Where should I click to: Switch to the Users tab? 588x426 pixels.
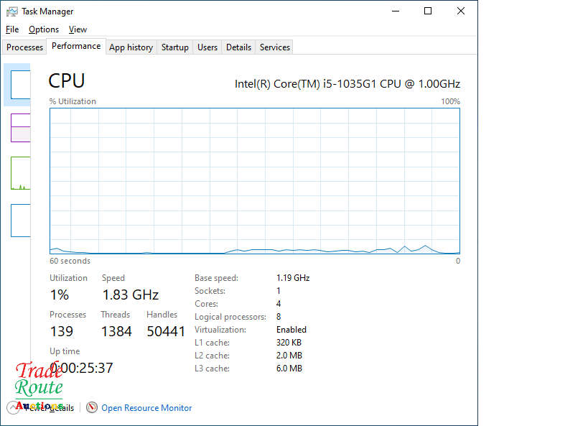(x=207, y=47)
